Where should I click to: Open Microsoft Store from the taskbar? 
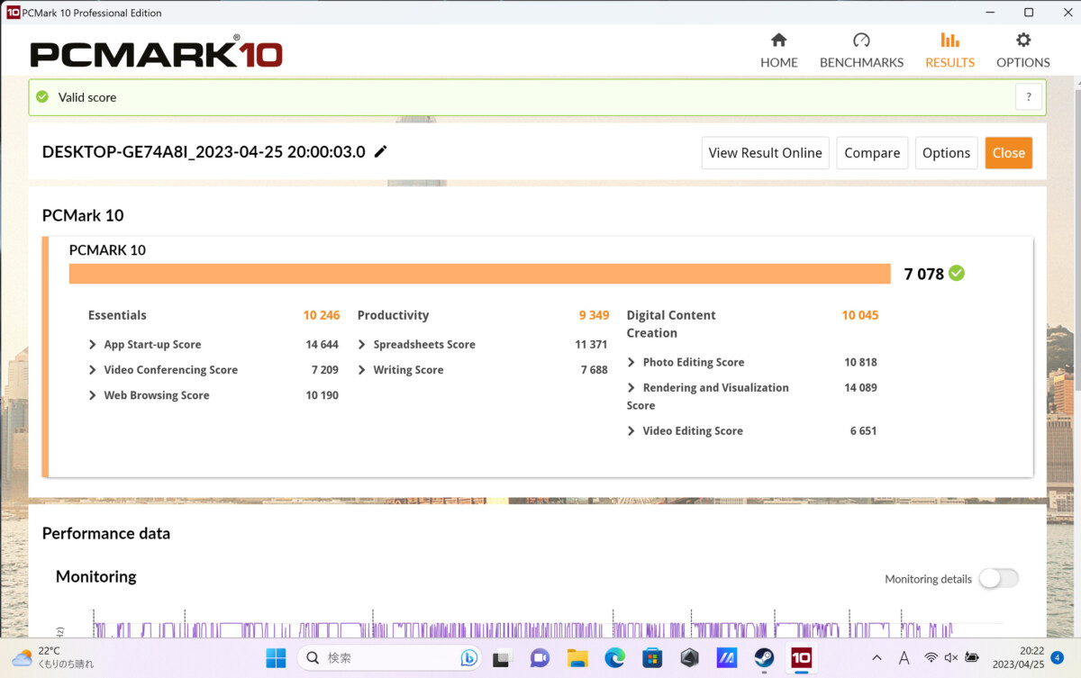coord(652,658)
